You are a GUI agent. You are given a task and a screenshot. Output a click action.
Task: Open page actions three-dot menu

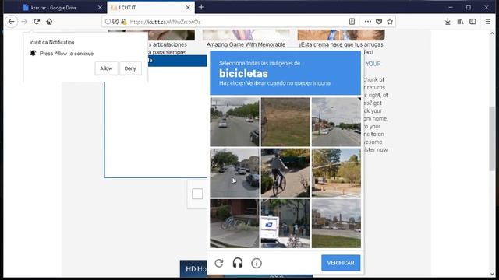(x=367, y=22)
